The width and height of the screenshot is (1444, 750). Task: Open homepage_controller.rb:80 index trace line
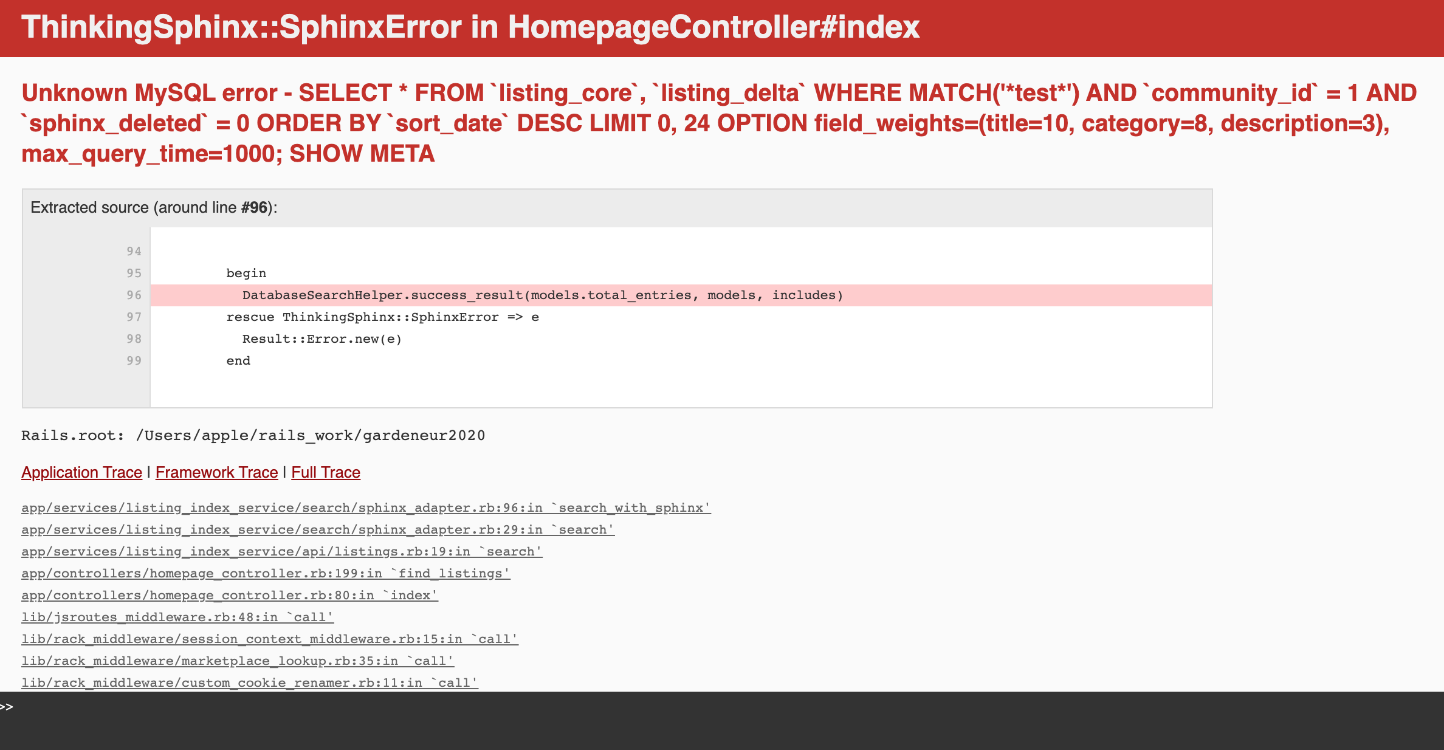click(230, 595)
